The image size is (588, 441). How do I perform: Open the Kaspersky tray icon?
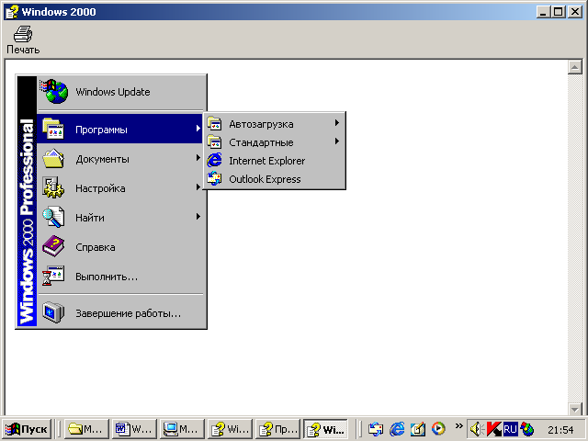point(493,429)
